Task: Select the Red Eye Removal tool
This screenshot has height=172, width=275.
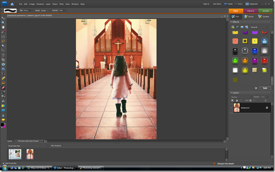Action: tap(3, 74)
